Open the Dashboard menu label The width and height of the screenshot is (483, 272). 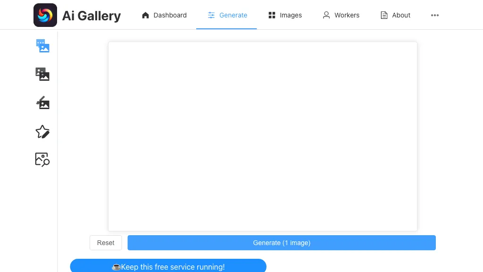coord(170,15)
